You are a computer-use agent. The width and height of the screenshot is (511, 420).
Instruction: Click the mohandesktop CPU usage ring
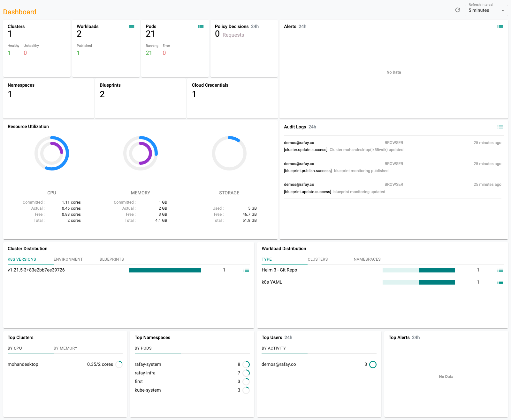click(119, 364)
